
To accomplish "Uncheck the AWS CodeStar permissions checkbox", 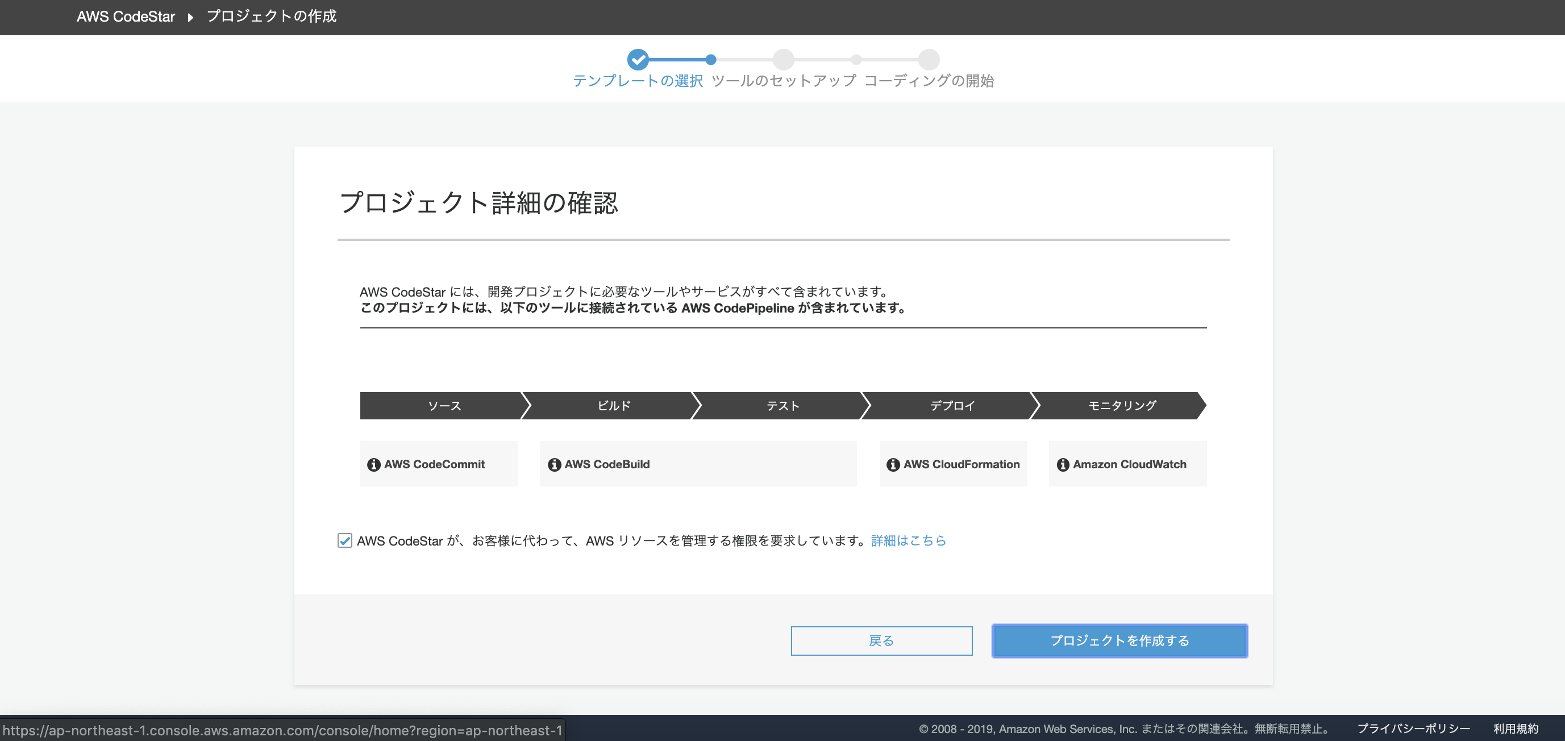I will [344, 540].
